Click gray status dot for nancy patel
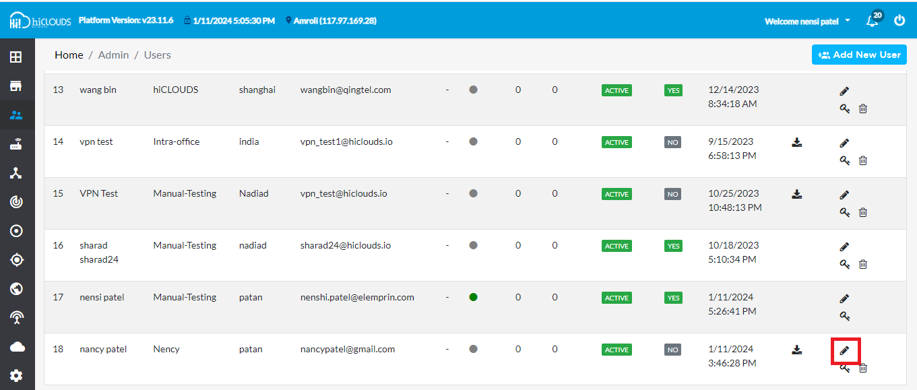The image size is (917, 390). [473, 349]
